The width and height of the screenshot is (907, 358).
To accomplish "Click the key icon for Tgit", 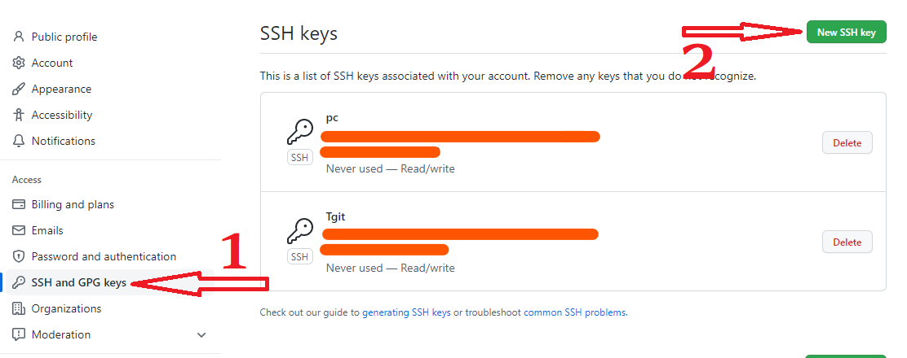I will 299,231.
